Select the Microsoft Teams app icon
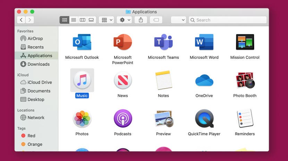 [163, 42]
